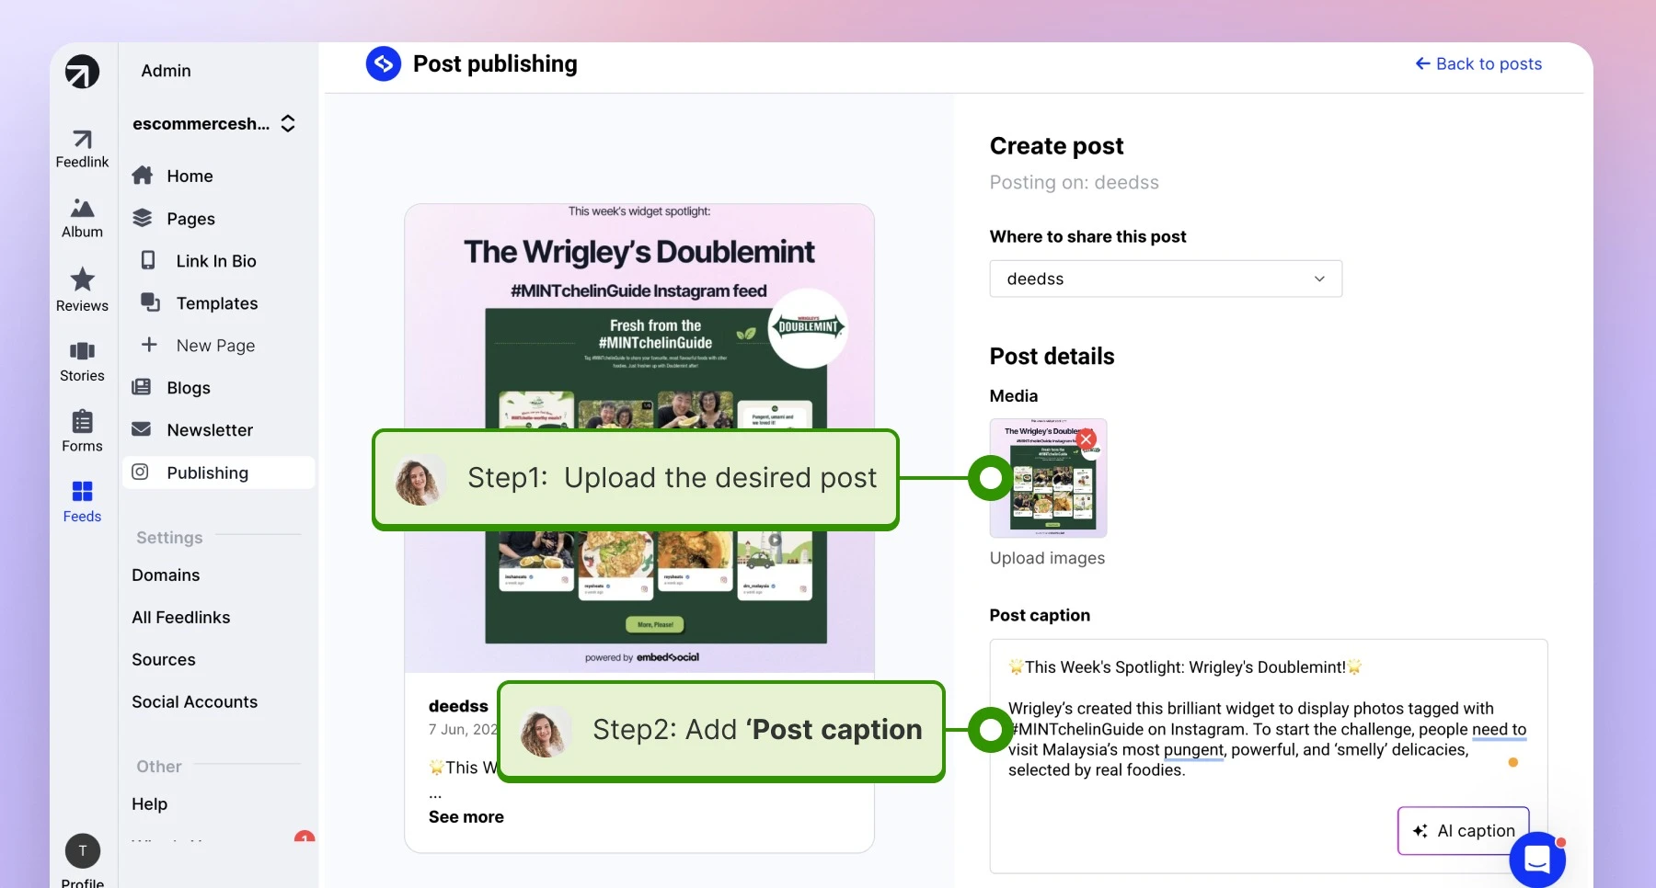Open Stories from the icon rail
This screenshot has width=1656, height=888.
pos(82,361)
